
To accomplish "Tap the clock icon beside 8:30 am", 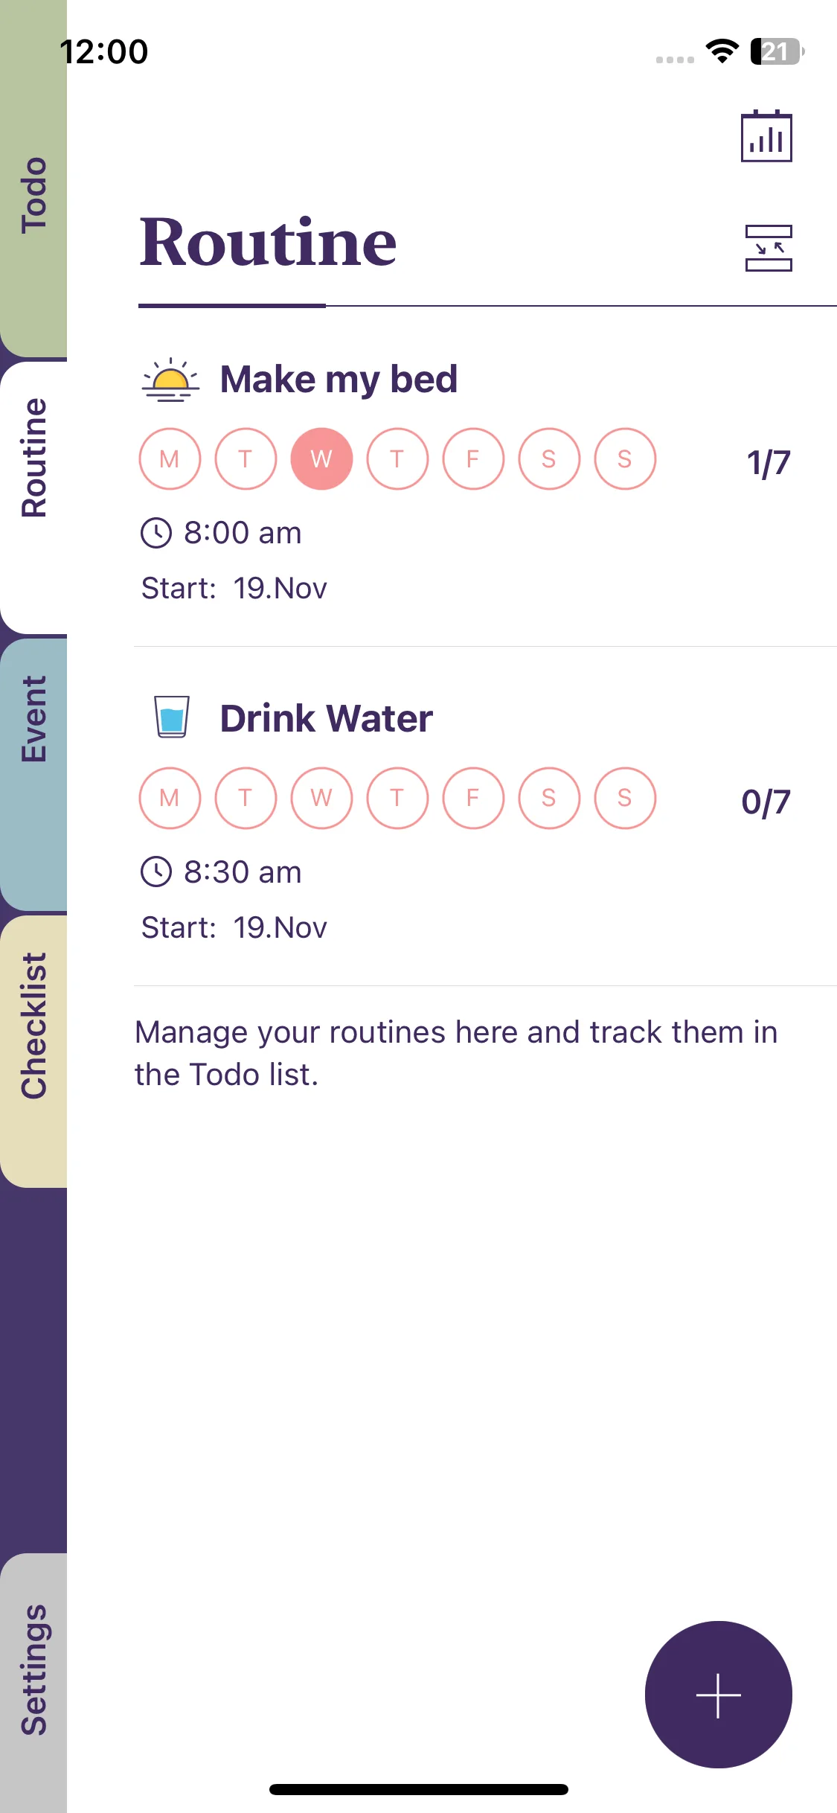I will [x=156, y=872].
